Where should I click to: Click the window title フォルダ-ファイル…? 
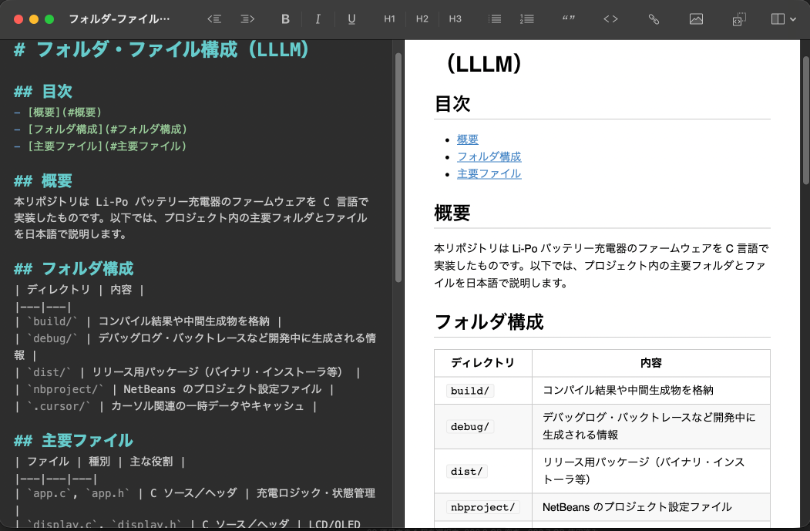119,19
